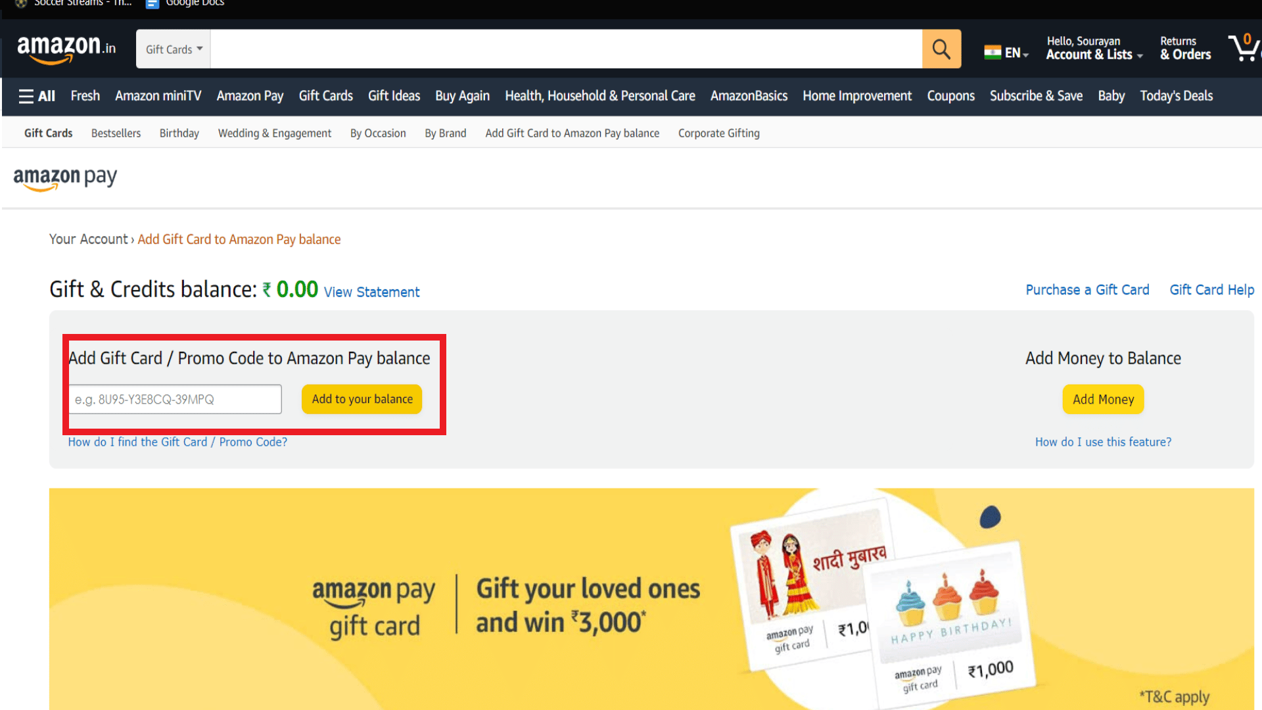The image size is (1262, 710).
Task: Select the By Brand menu item
Action: pos(446,133)
